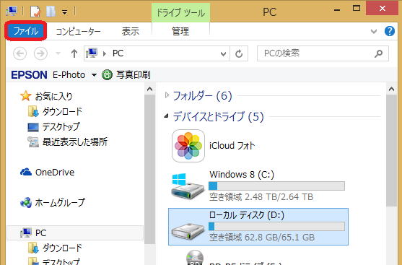The height and width of the screenshot is (265, 402).
Task: Select the 管理 ribbon tab
Action: point(180,31)
